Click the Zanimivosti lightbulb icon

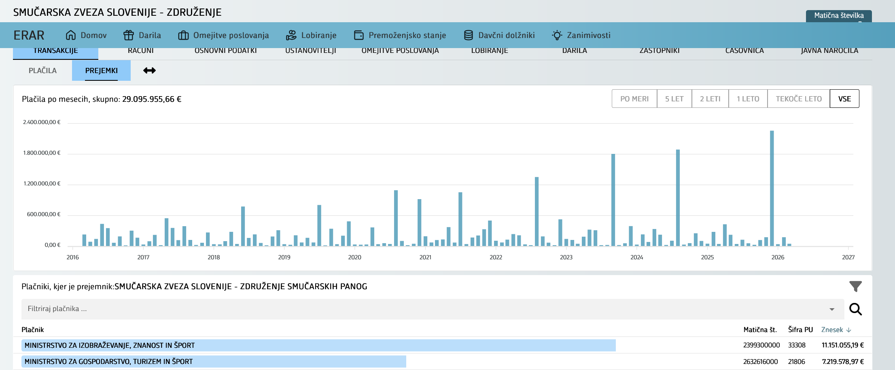click(x=557, y=35)
